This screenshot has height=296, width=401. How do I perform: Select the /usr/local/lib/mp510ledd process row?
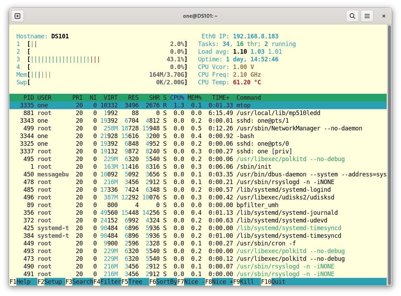pyautogui.click(x=198, y=113)
